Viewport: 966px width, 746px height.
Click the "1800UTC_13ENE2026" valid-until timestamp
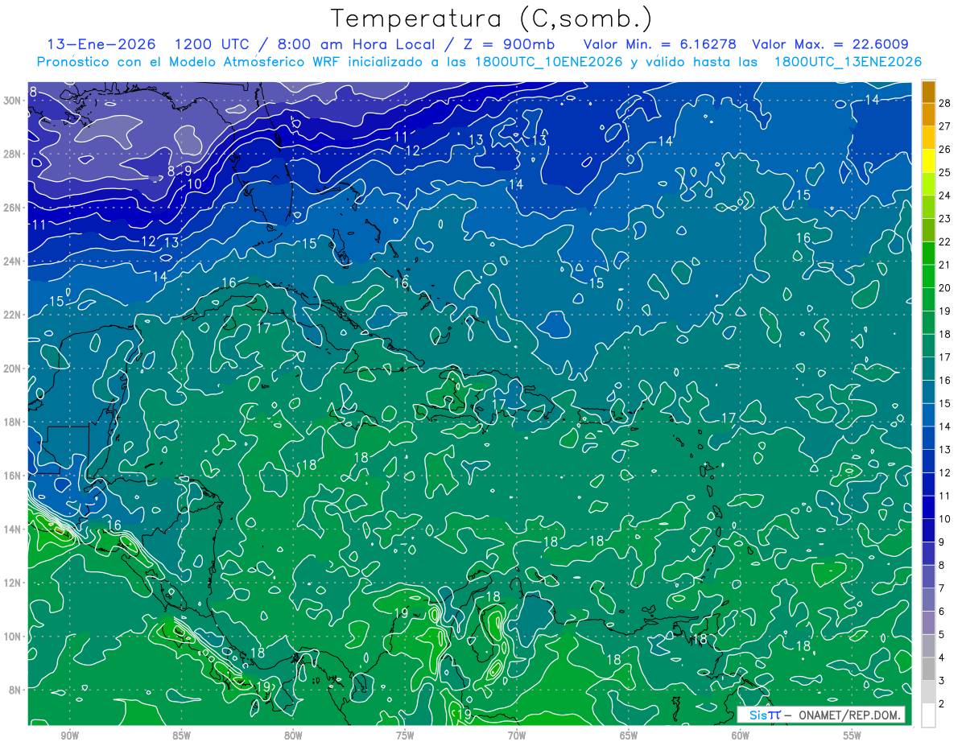click(x=848, y=62)
